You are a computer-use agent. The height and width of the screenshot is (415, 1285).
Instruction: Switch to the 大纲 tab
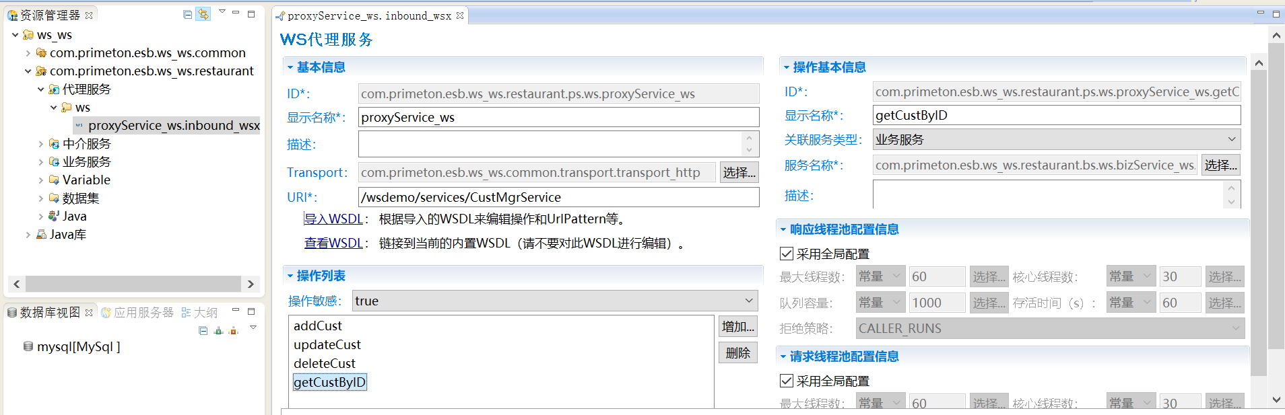200,312
